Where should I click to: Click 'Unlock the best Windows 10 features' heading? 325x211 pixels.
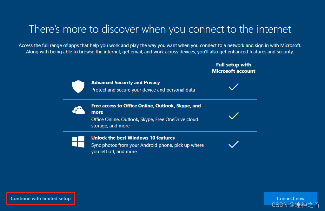133,138
